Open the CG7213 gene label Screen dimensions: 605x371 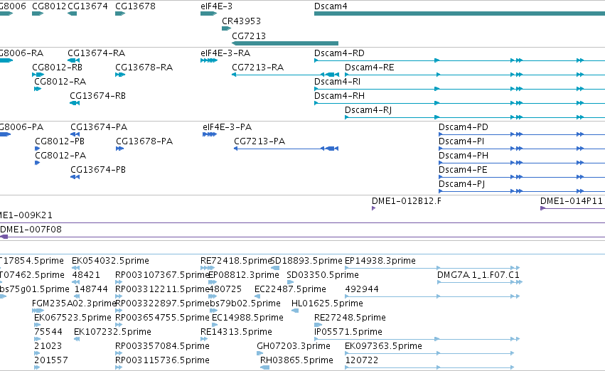coord(249,36)
